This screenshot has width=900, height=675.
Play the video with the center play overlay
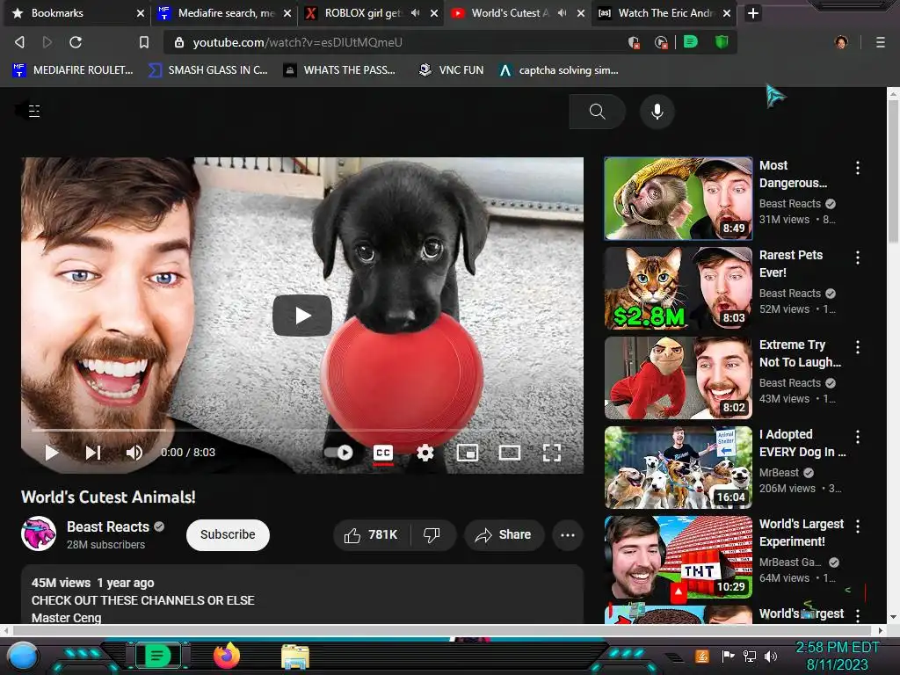(x=302, y=316)
